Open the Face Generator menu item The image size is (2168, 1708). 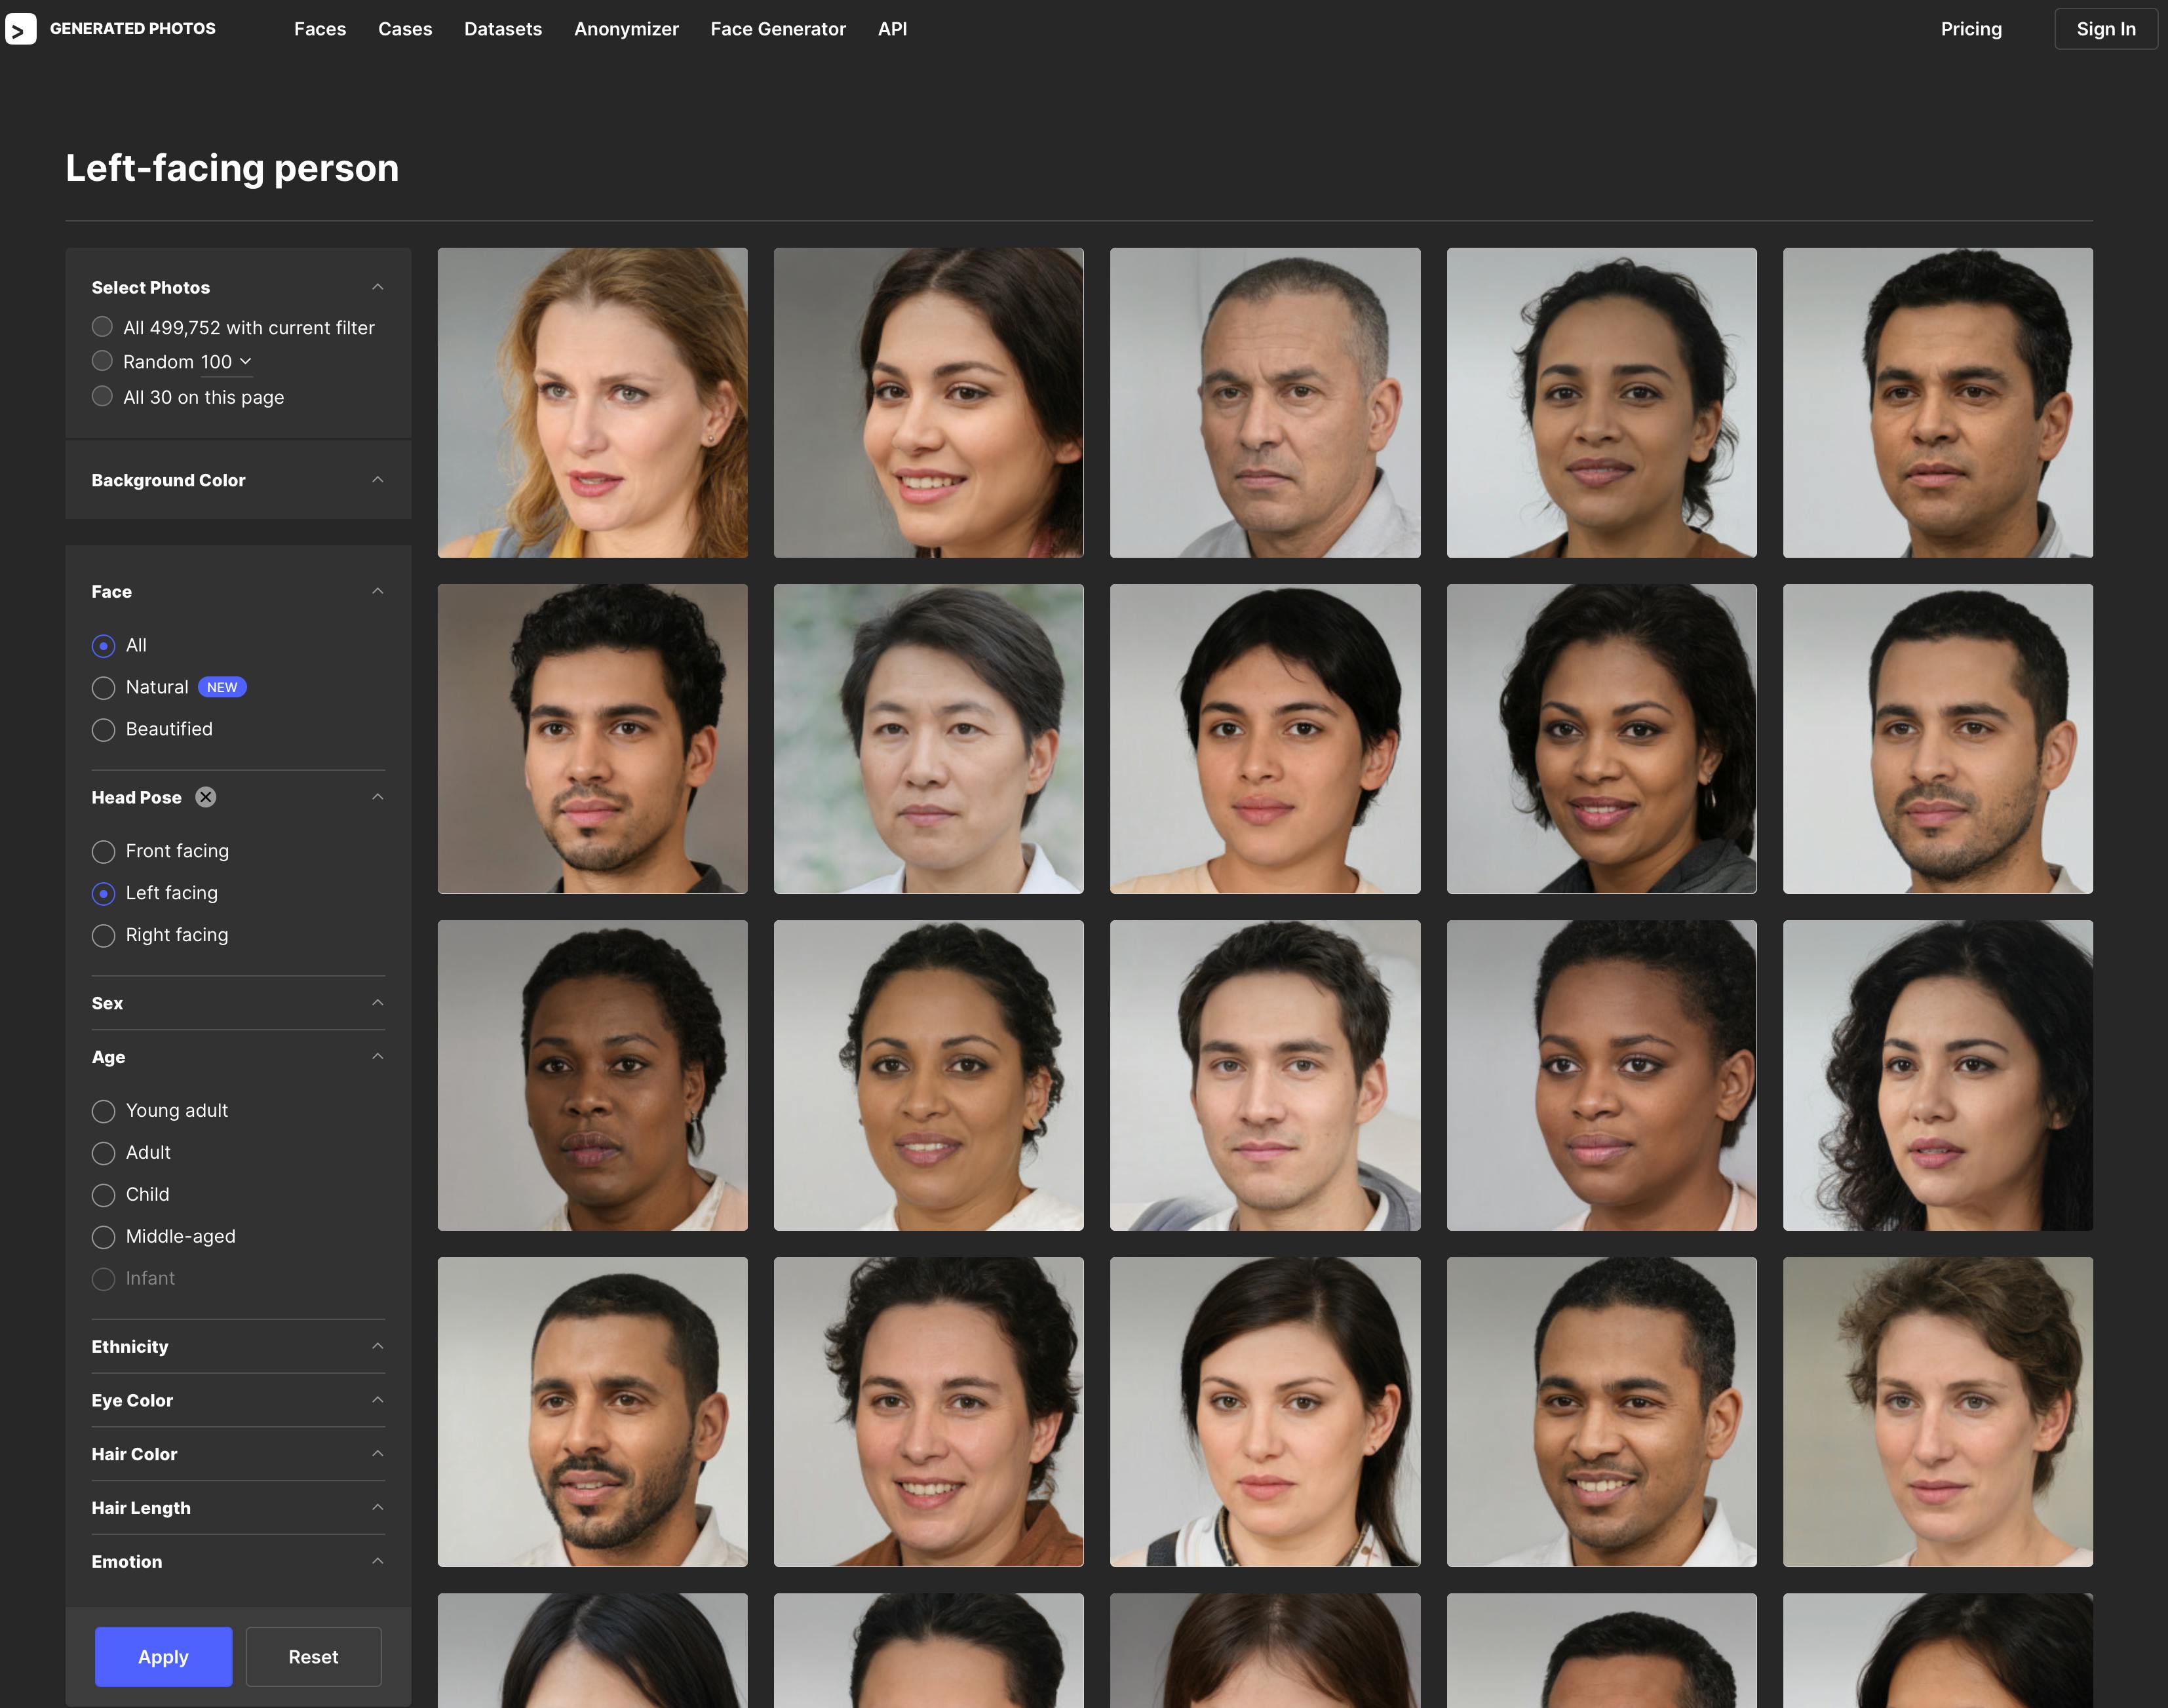(x=777, y=29)
